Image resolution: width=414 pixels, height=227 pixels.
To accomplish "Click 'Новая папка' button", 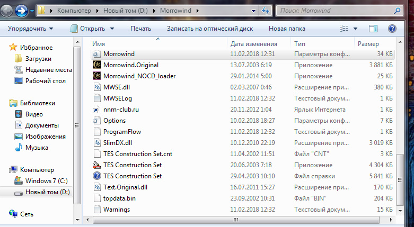I will 287,29.
